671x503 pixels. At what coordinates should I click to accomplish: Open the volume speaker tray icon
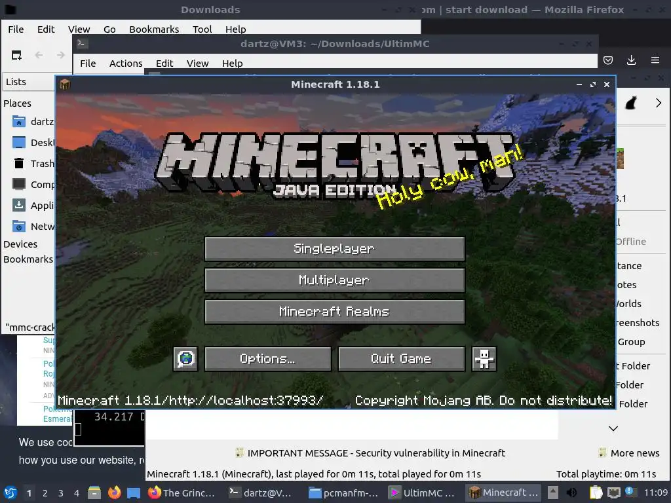(571, 493)
